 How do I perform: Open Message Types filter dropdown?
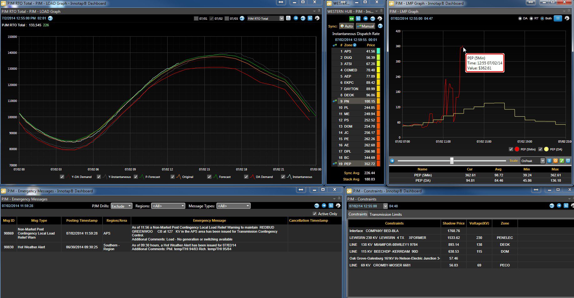pos(234,206)
